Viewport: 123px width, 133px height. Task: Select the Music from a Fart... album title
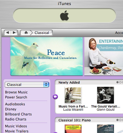73,107
